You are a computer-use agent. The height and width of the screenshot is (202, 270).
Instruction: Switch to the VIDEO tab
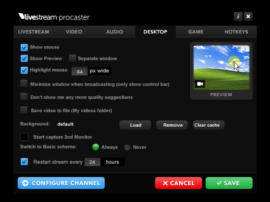(x=74, y=32)
